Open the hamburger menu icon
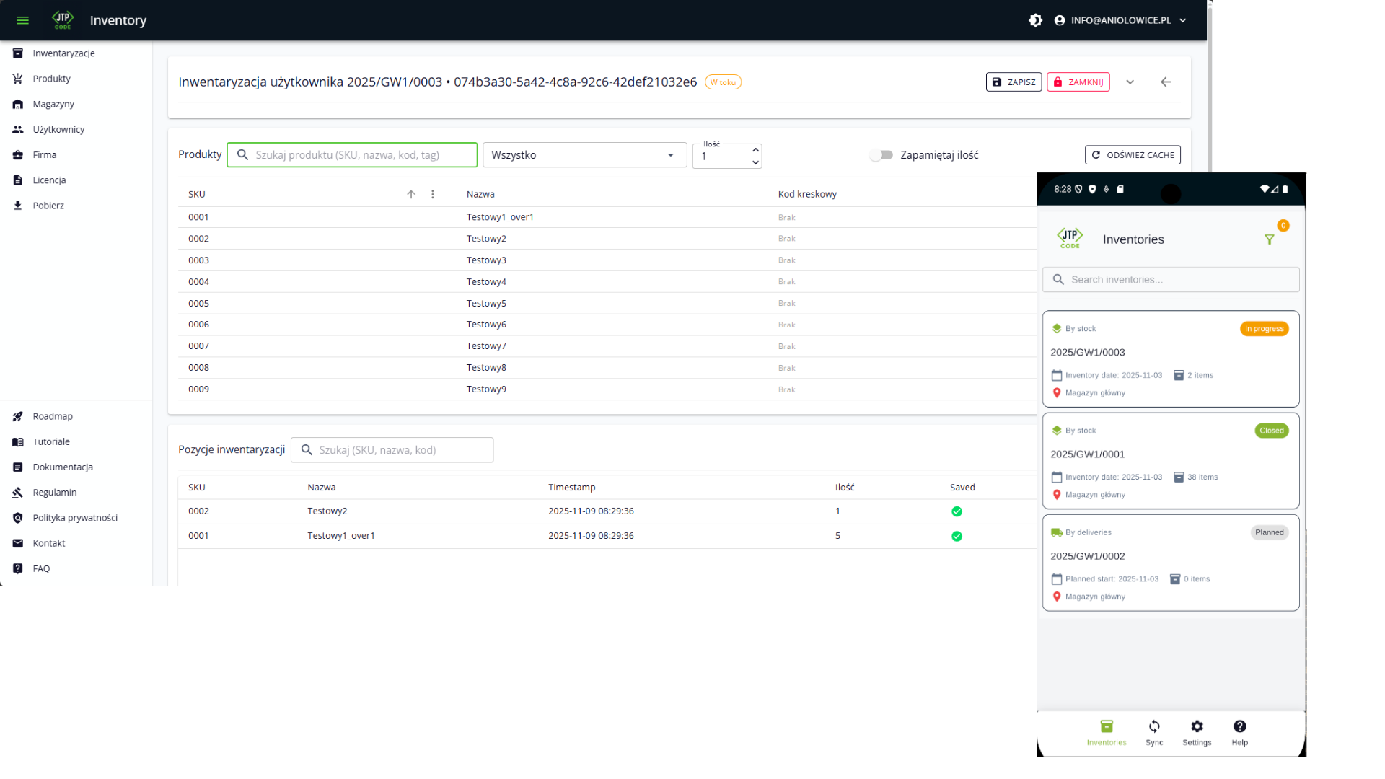 (x=22, y=20)
